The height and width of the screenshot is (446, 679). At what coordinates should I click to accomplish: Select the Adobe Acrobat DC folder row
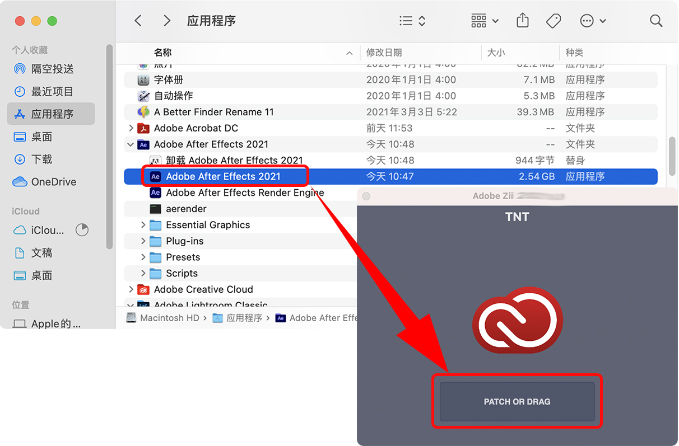coord(390,128)
